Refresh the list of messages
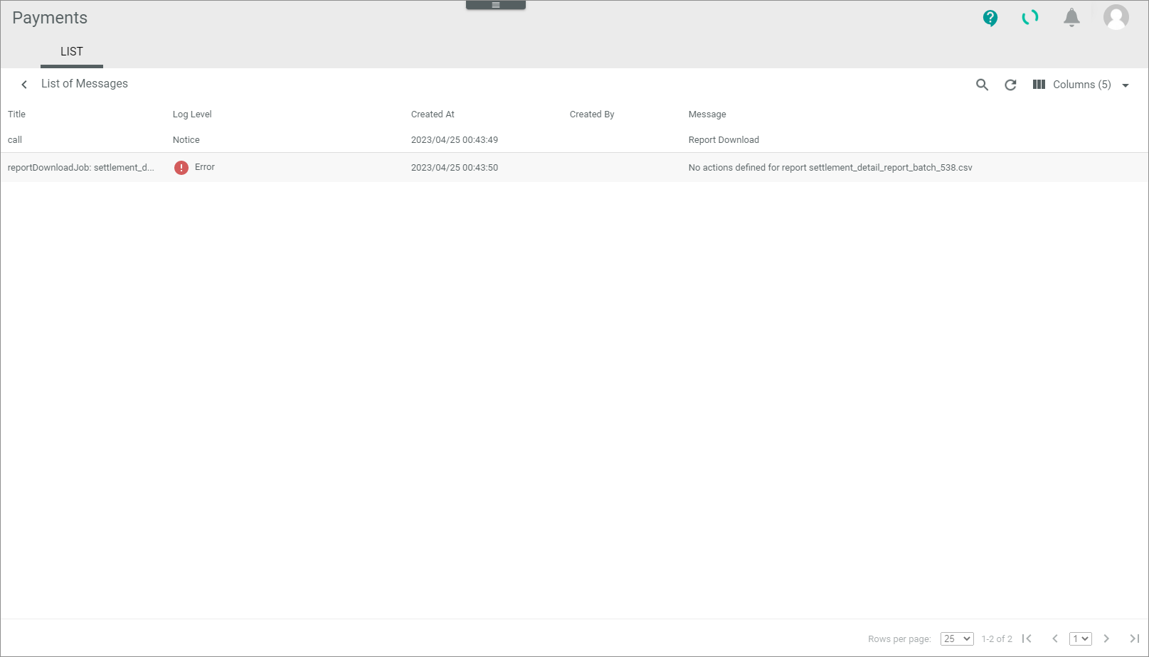 pyautogui.click(x=1010, y=85)
